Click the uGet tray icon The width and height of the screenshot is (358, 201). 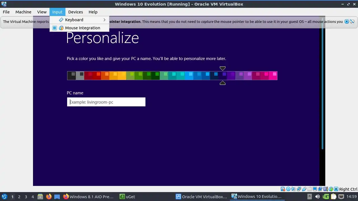pos(326,197)
